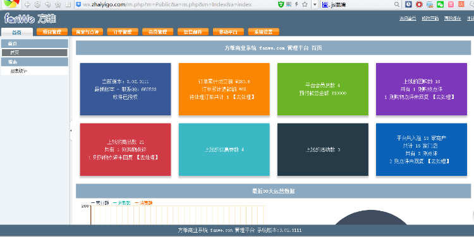Click the 平台共入驻 line in blue card
The height and width of the screenshot is (237, 474).
point(422,138)
